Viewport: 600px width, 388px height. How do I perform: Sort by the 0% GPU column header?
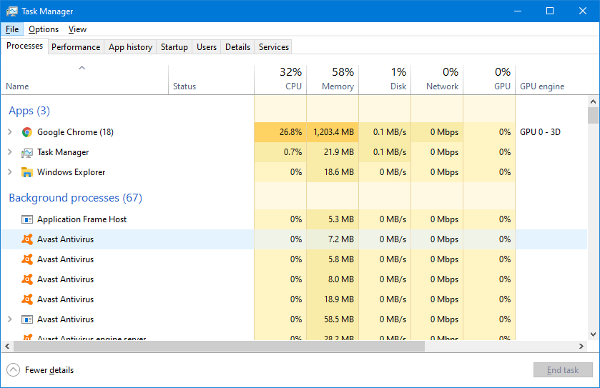(x=489, y=79)
